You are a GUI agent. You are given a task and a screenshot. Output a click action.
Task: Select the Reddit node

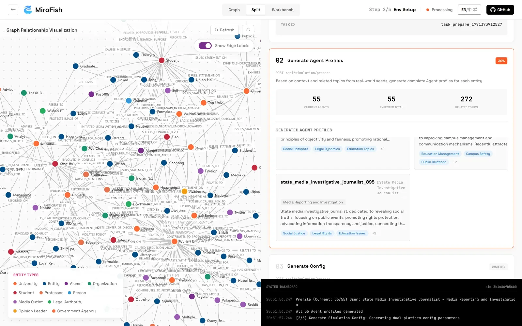pyautogui.click(x=243, y=304)
